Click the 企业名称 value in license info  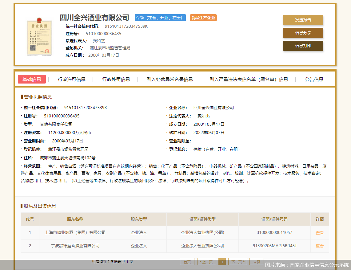tap(213, 108)
